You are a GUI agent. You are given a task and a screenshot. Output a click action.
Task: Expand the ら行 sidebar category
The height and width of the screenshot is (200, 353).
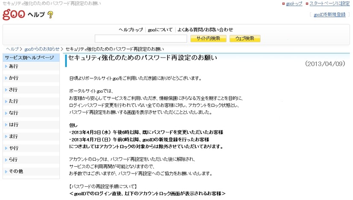coord(31,160)
